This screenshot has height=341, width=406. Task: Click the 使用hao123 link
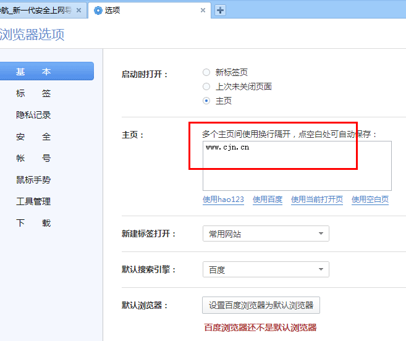click(223, 200)
